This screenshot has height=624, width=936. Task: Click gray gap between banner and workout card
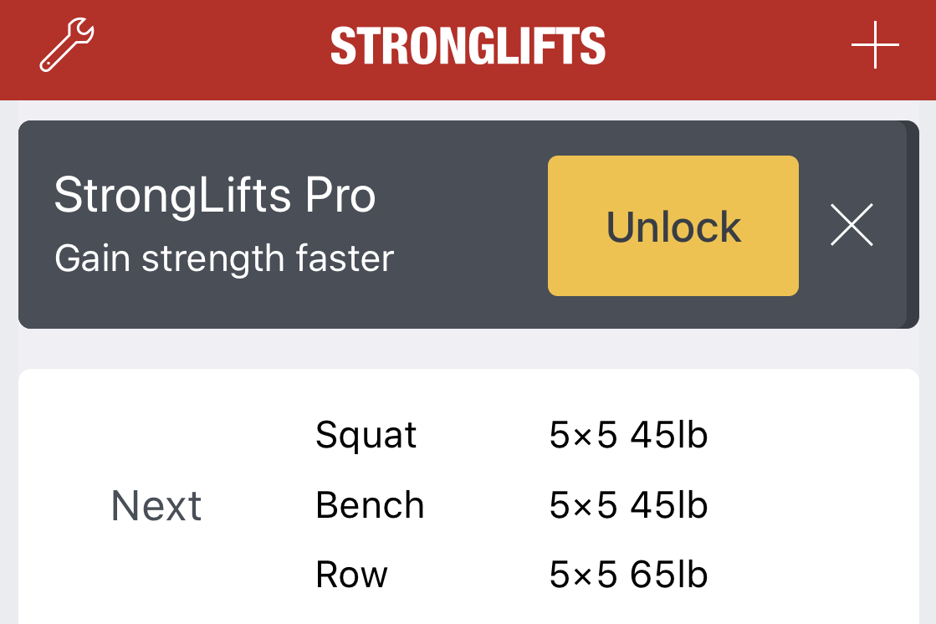click(468, 349)
